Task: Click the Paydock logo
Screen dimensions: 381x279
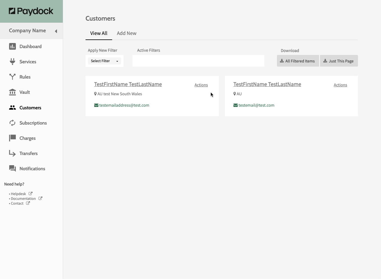Action: [x=31, y=11]
